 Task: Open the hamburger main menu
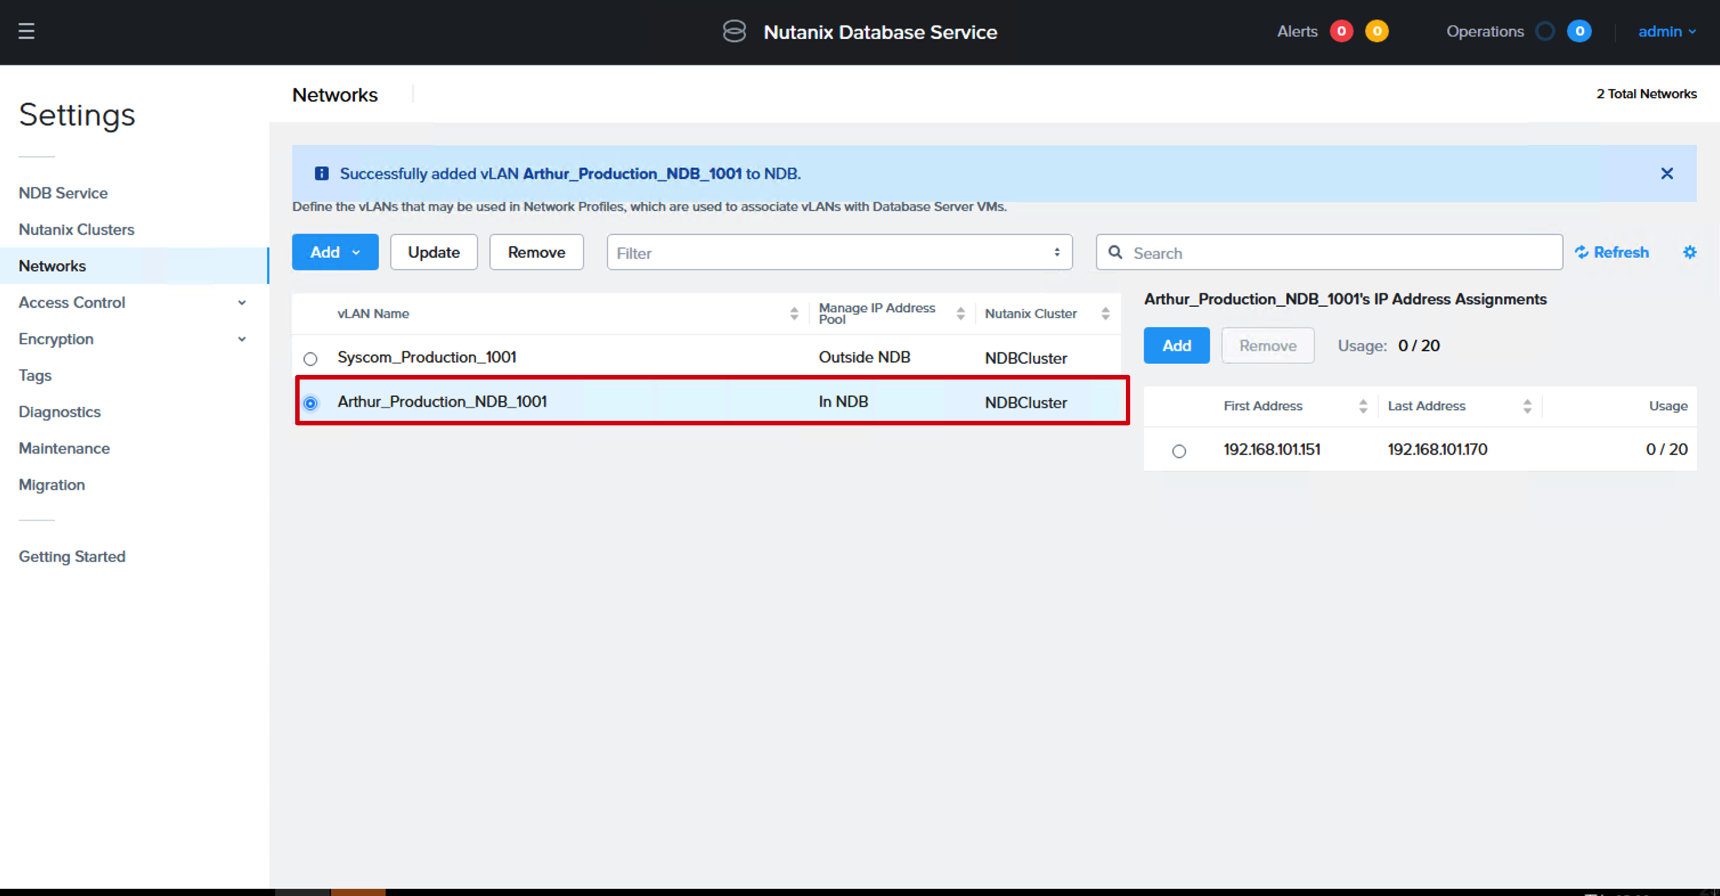click(x=26, y=31)
